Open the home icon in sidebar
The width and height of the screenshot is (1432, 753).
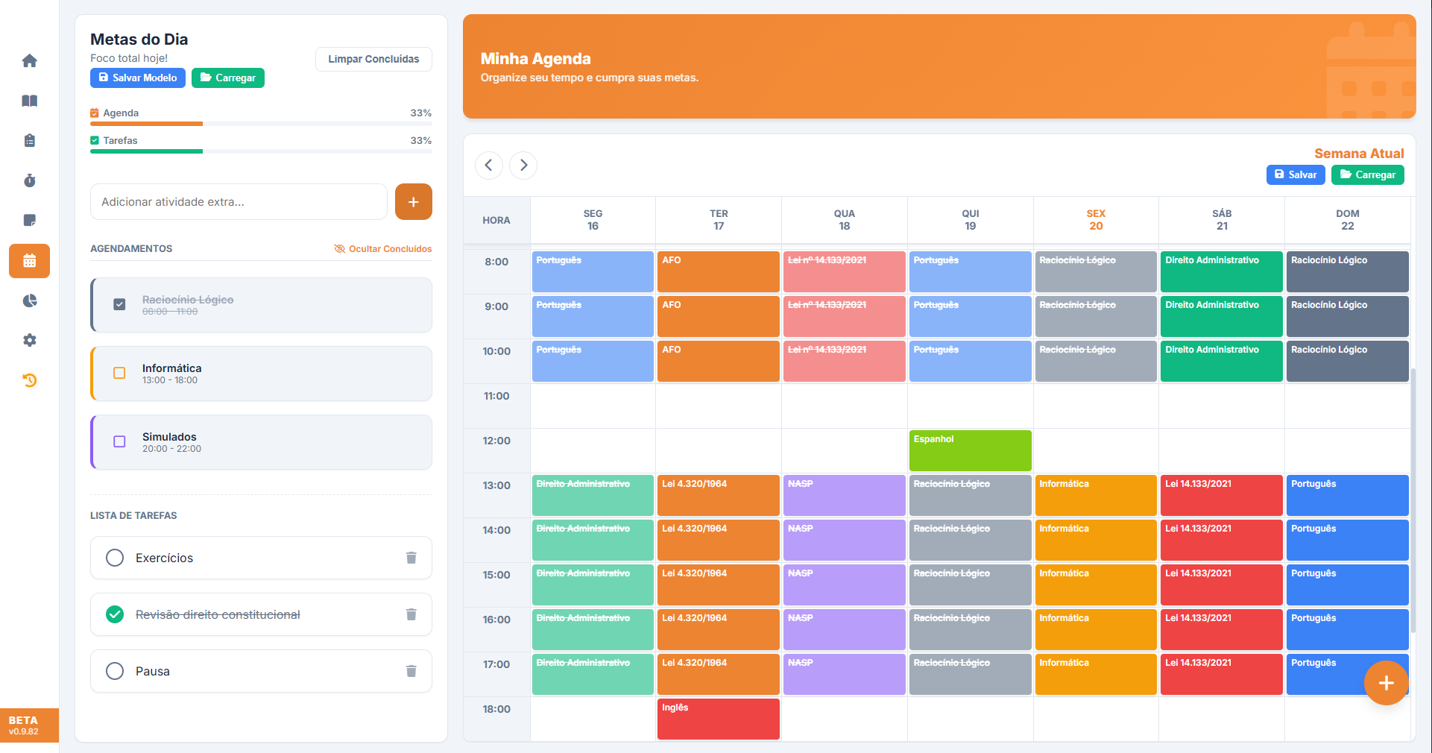pos(30,61)
